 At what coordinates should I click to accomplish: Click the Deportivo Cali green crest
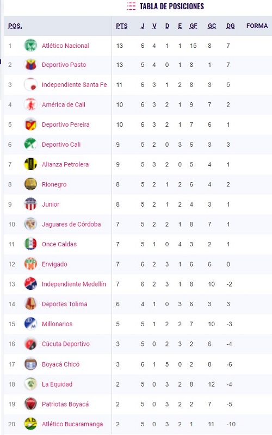[x=30, y=144]
